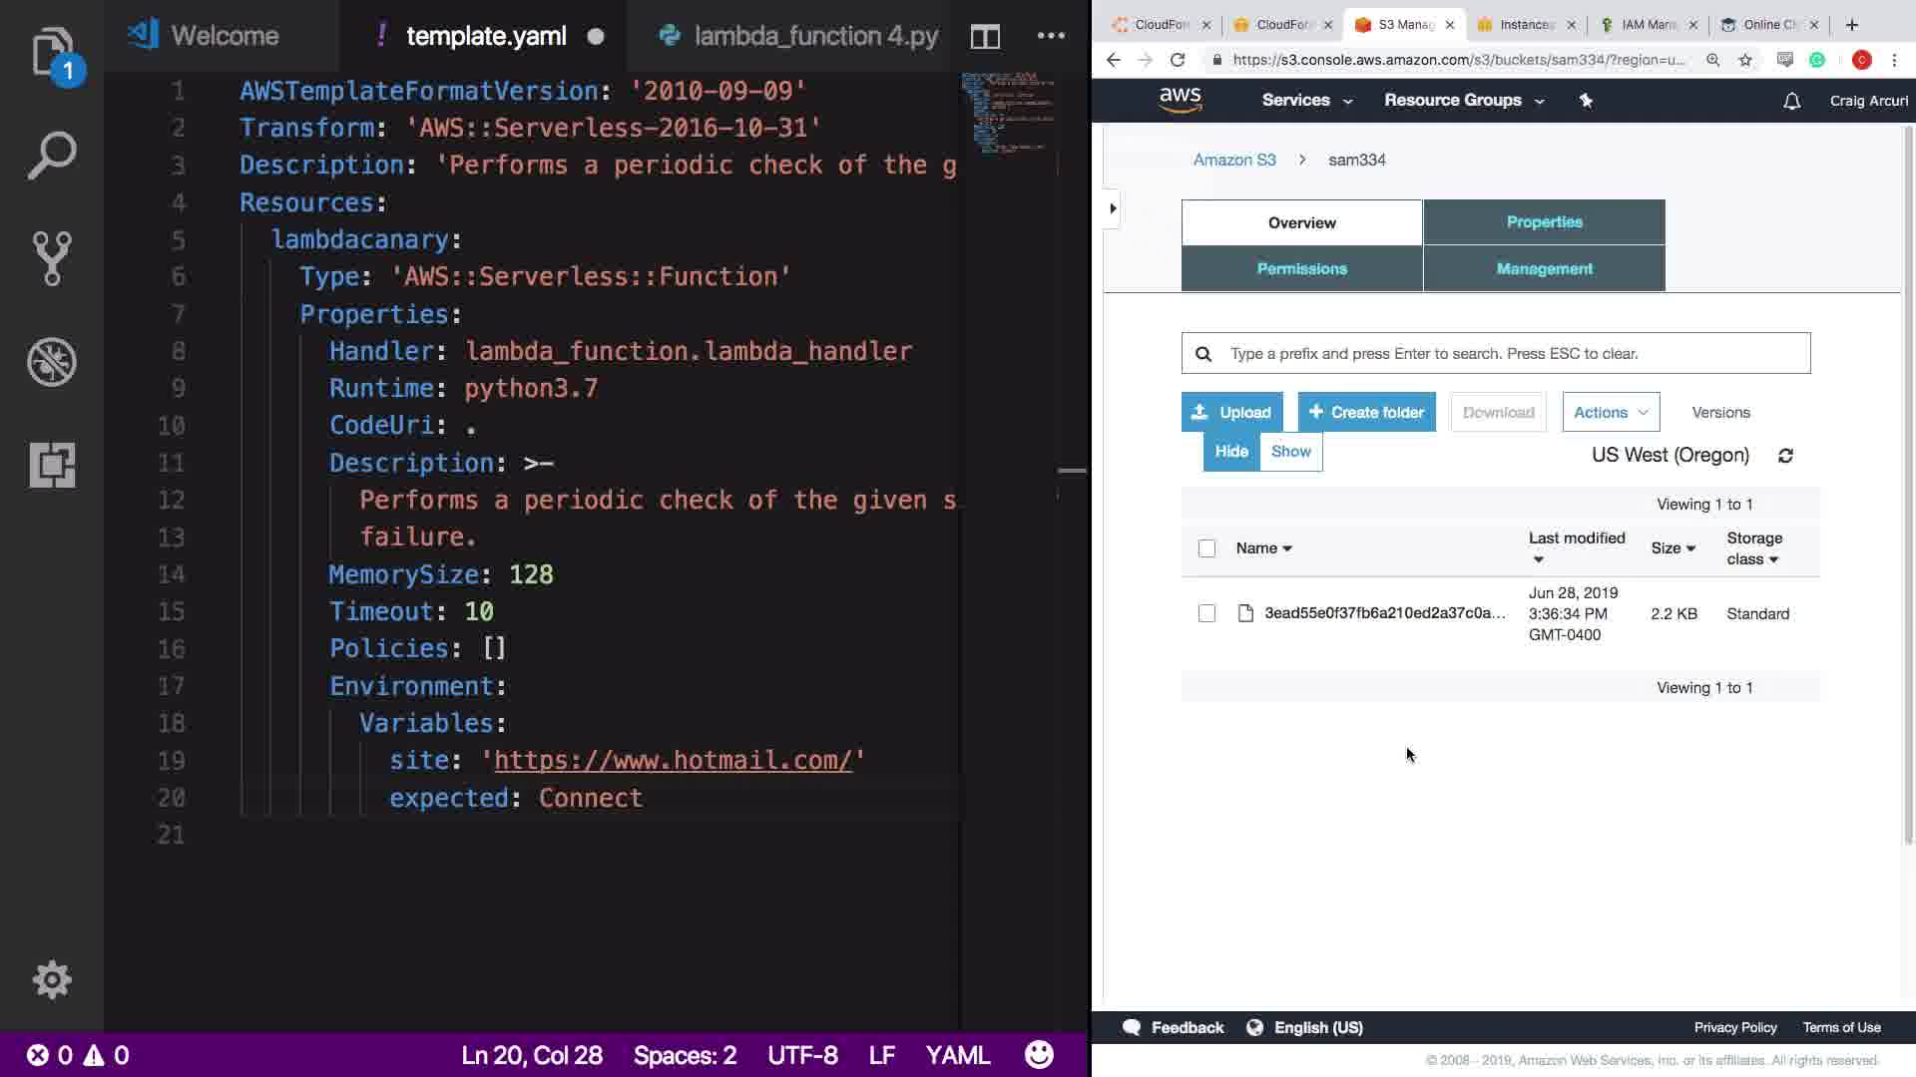Refresh the S3 bucket listing
The height and width of the screenshot is (1077, 1916).
pos(1785,456)
